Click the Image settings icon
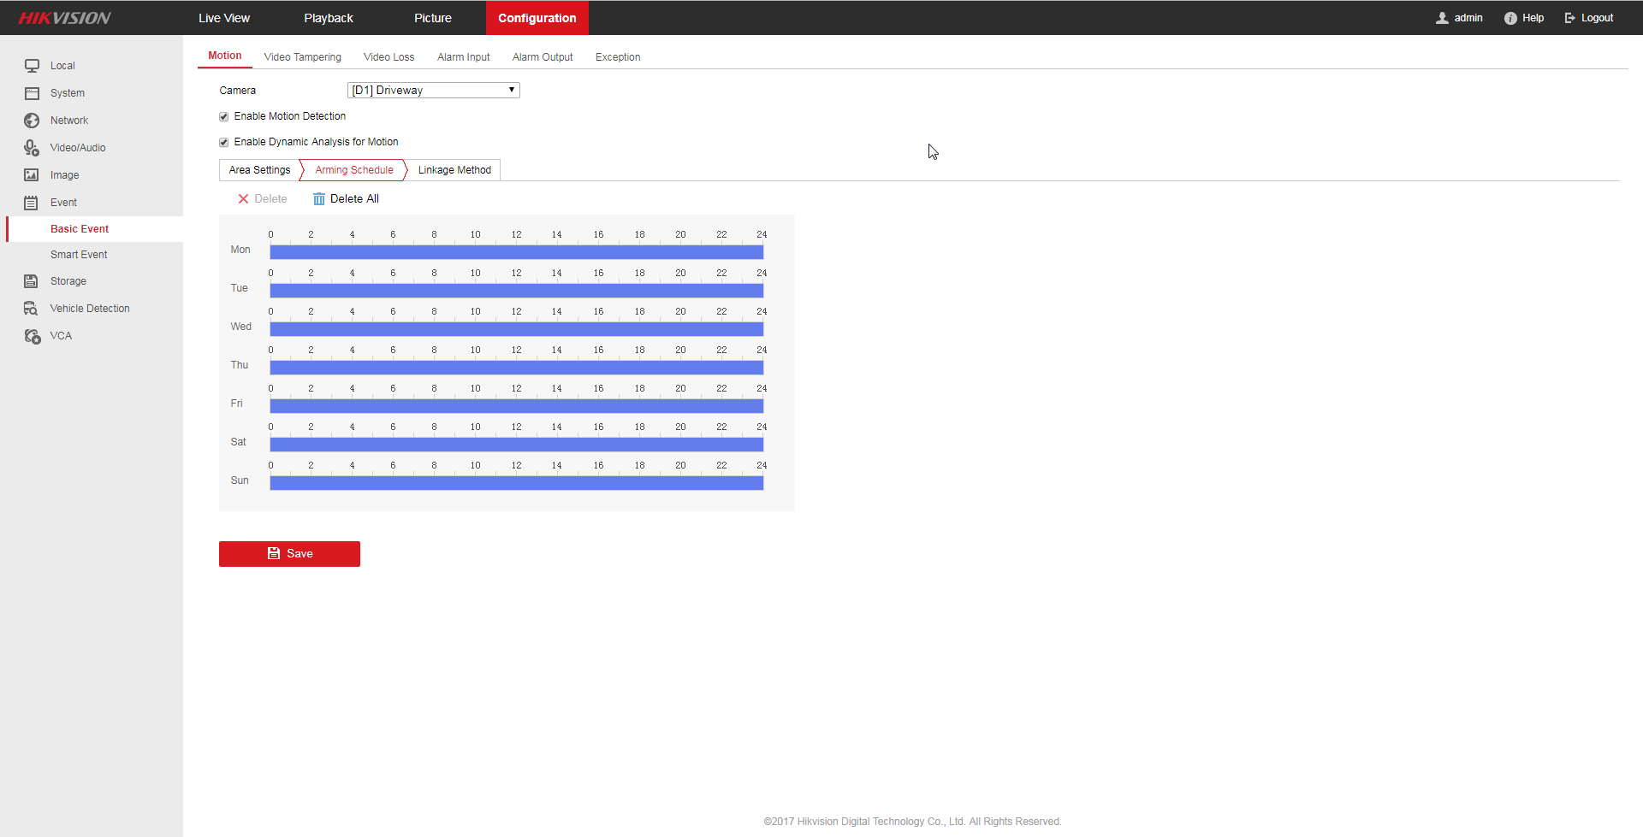 coord(32,175)
